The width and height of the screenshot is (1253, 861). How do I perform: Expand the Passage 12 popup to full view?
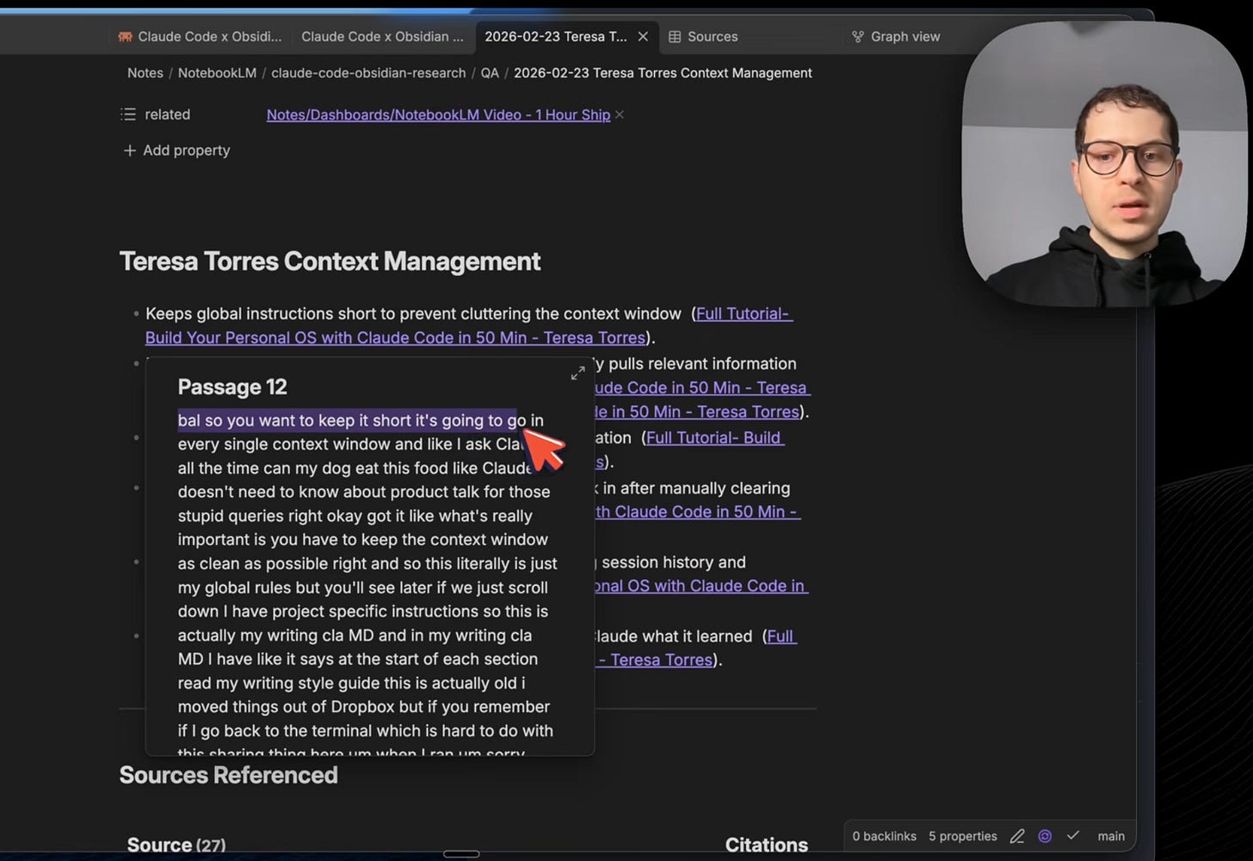click(x=577, y=373)
